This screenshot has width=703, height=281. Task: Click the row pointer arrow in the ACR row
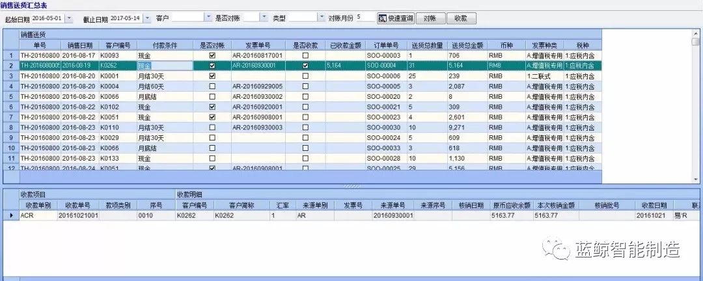[9, 215]
